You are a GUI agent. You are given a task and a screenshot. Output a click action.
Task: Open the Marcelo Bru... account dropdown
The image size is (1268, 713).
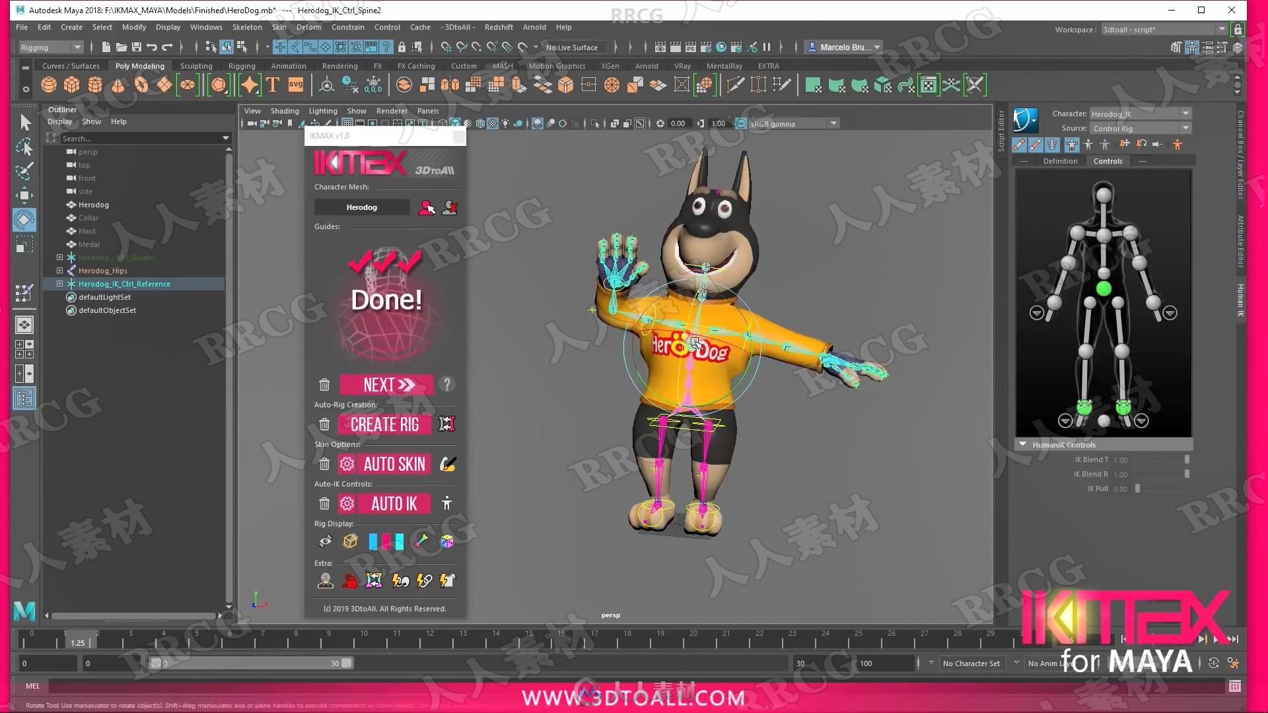(845, 47)
